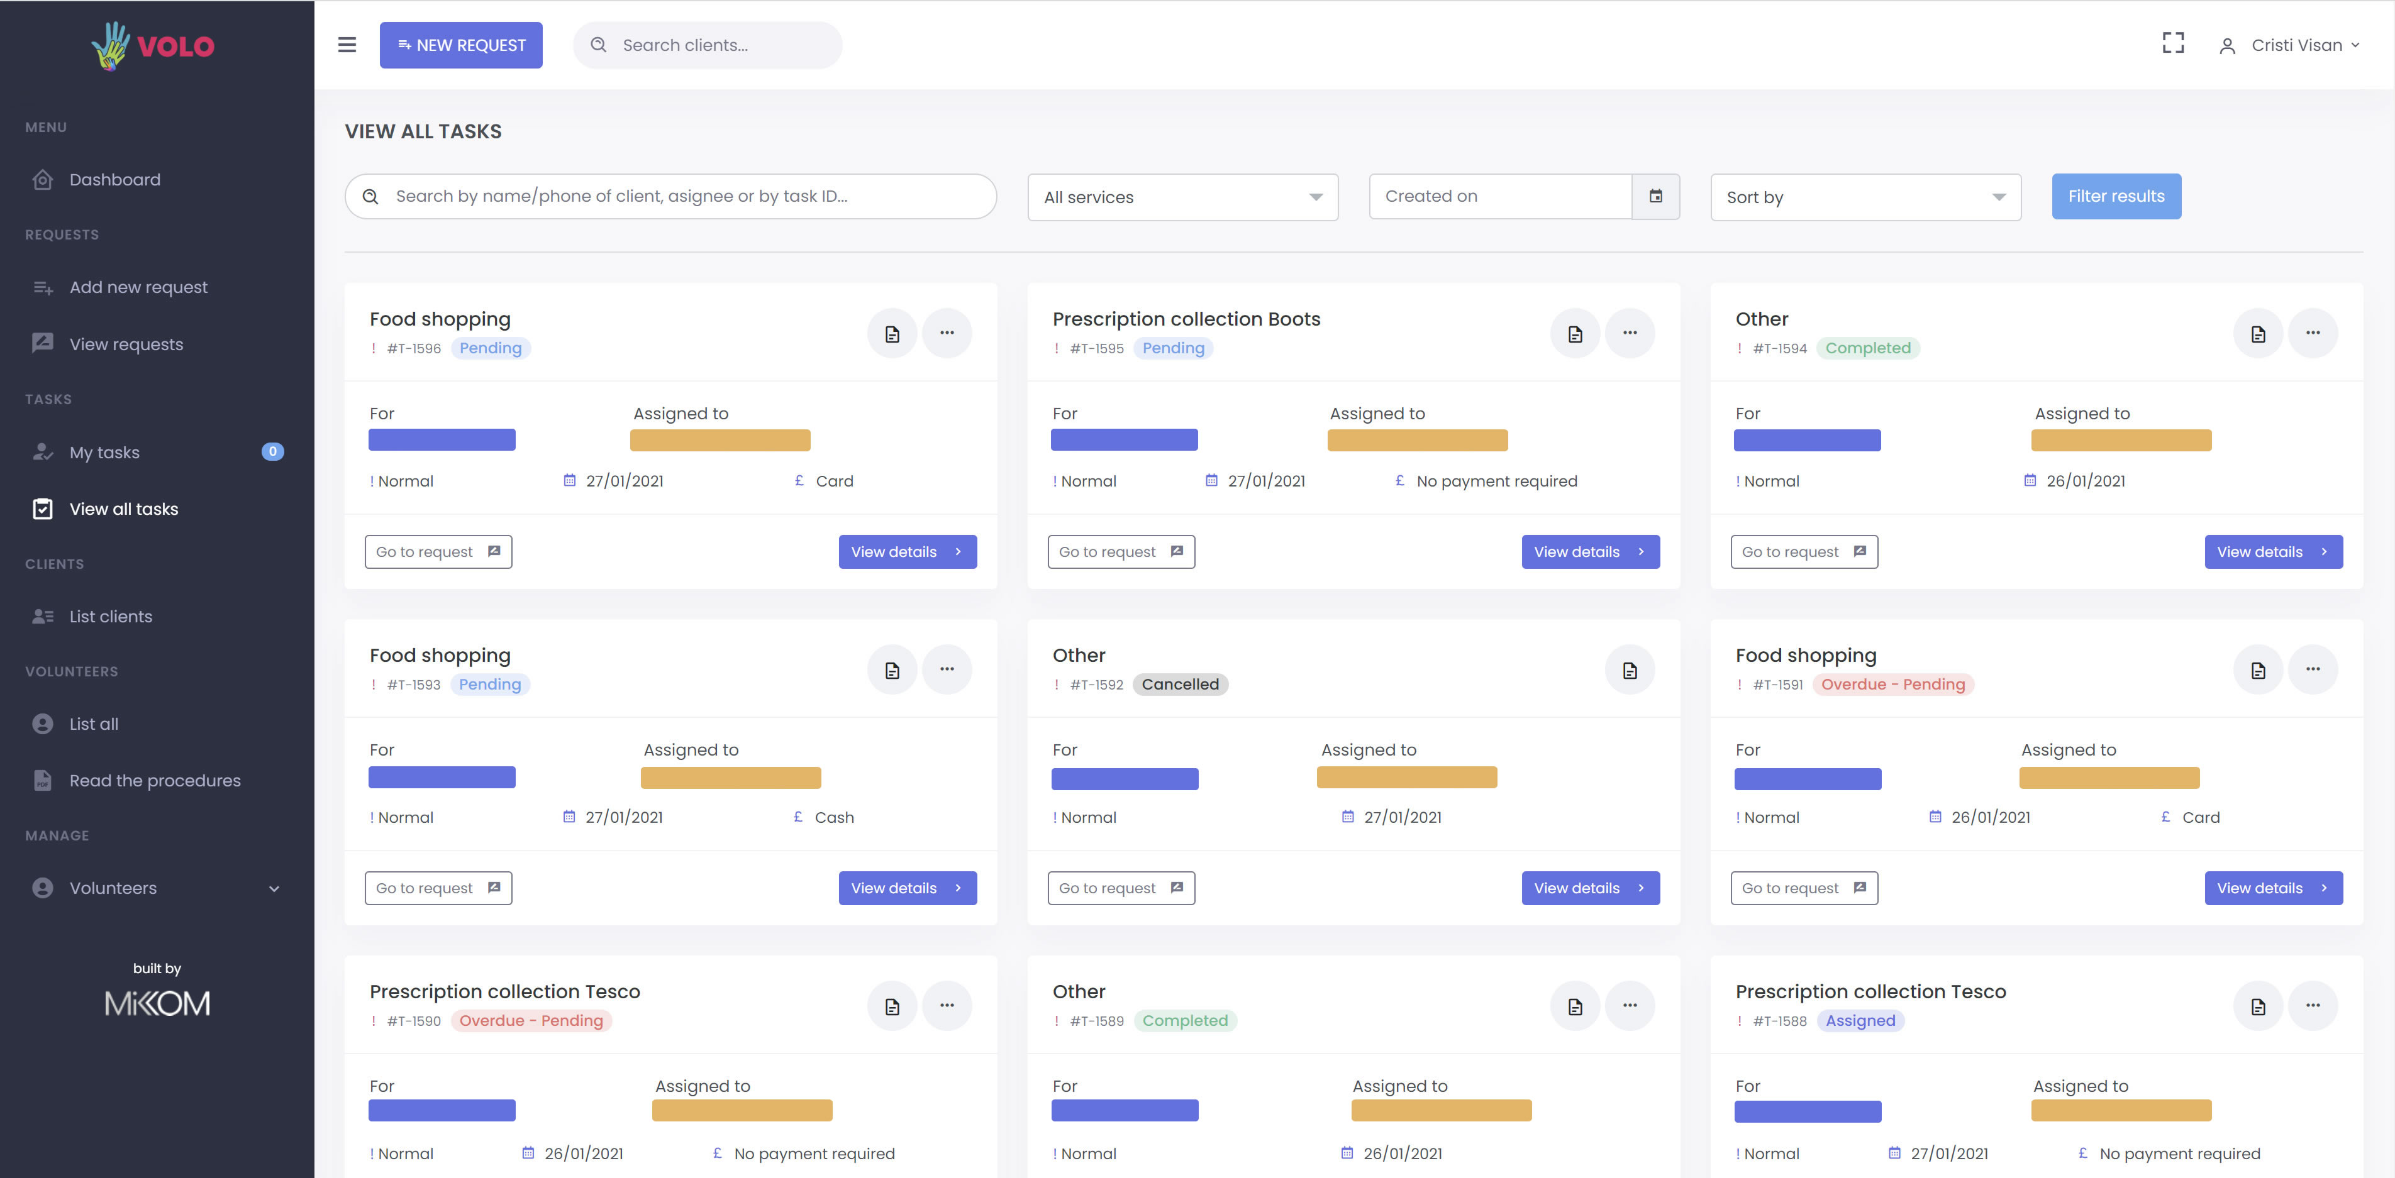Click the document icon on cancelled task T-1592
The height and width of the screenshot is (1178, 2395).
click(x=1630, y=670)
